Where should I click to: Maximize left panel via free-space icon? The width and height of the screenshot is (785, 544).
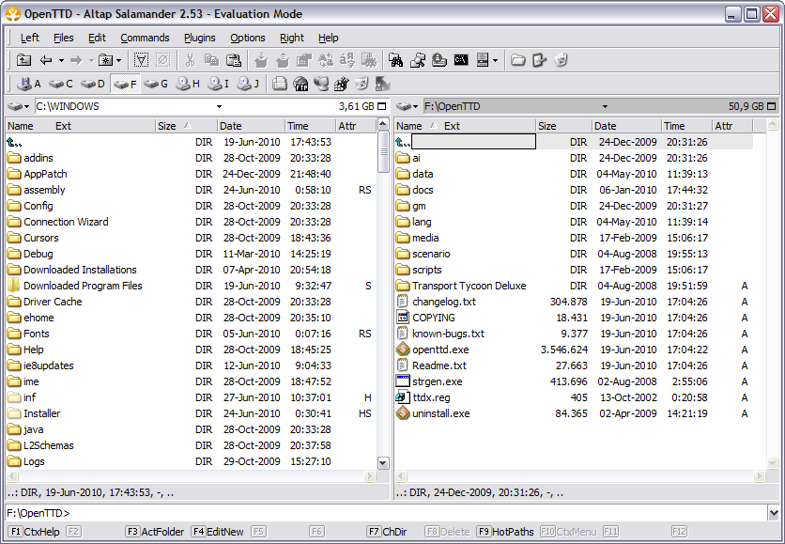[382, 106]
